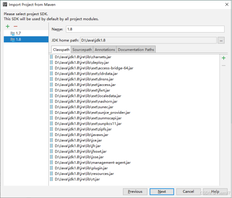Add a new SDK with green plus
The image size is (232, 198).
tap(7, 26)
